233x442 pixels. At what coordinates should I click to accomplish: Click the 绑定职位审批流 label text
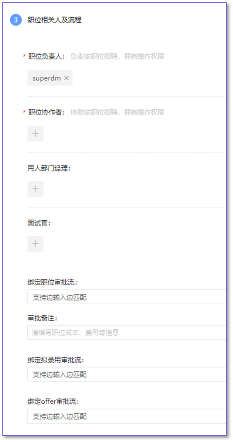[x=52, y=283]
